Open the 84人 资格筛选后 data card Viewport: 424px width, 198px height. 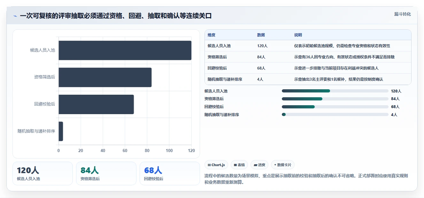coord(106,173)
